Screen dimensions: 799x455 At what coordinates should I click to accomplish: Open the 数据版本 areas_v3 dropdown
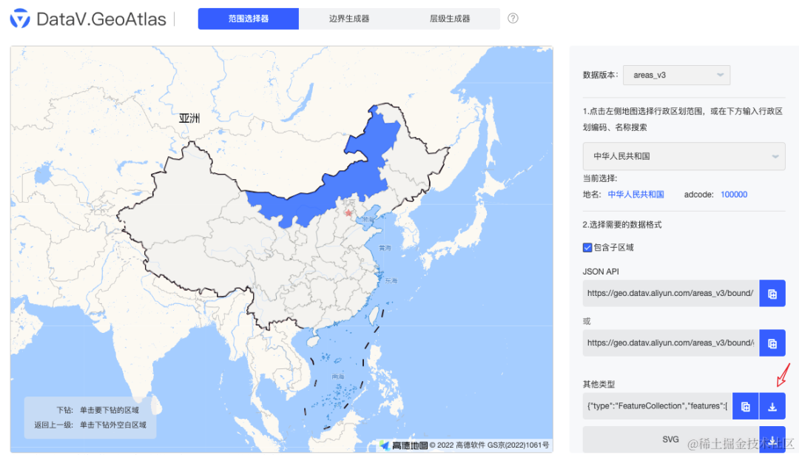pyautogui.click(x=676, y=75)
